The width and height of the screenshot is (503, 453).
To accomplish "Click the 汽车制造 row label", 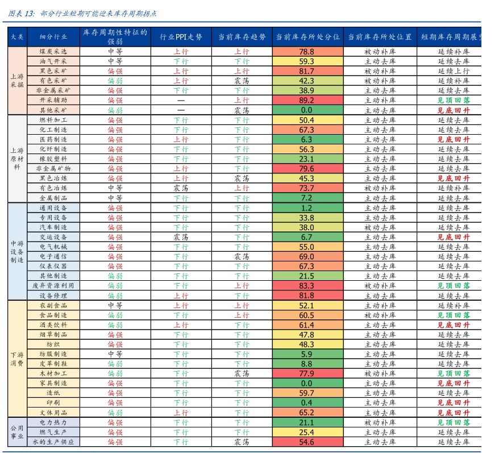I will (53, 227).
